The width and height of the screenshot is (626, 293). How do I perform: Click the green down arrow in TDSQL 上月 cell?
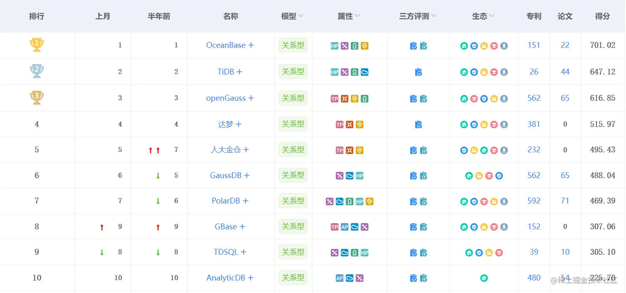coord(102,253)
